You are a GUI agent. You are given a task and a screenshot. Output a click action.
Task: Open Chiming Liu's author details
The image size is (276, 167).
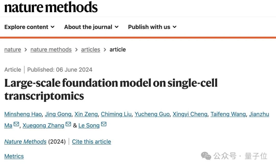point(116,114)
